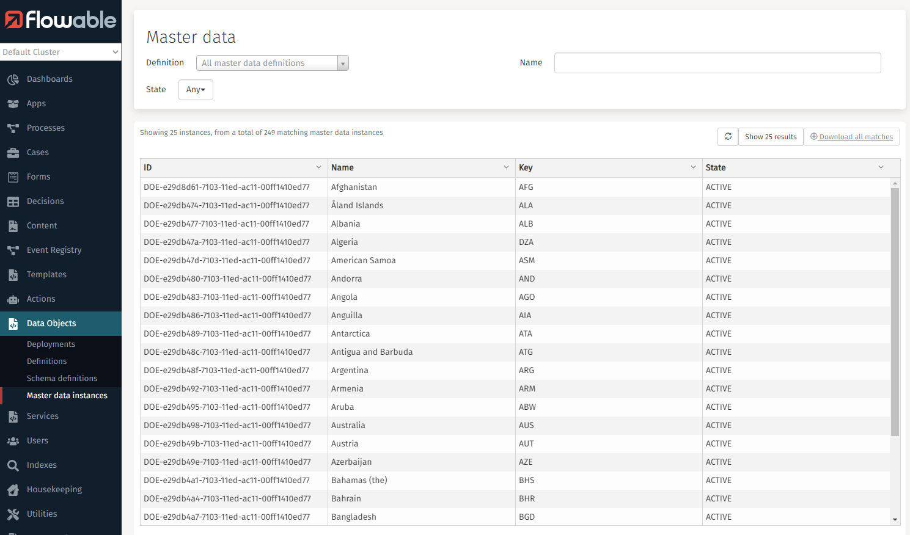
Task: Open the Dashboards section
Action: [x=49, y=79]
